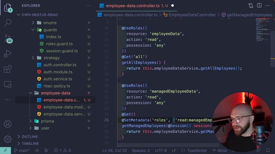Expand the prisma folder
Screen dimensions: 275x154
click(x=47, y=121)
